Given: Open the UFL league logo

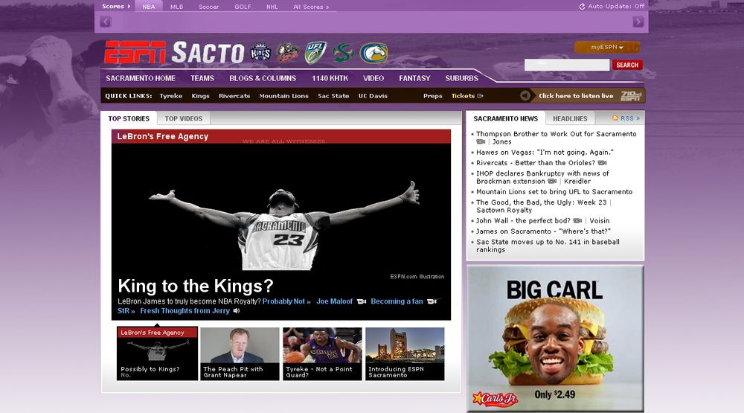Looking at the screenshot, I should 315,53.
